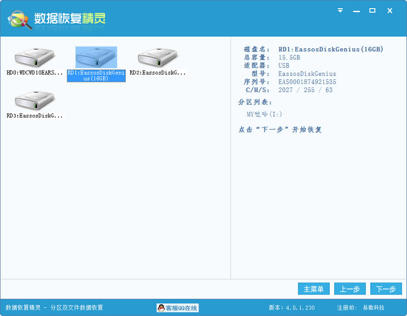The height and width of the screenshot is (316, 407).
Task: Proceed with the 下一步 button
Action: click(386, 289)
